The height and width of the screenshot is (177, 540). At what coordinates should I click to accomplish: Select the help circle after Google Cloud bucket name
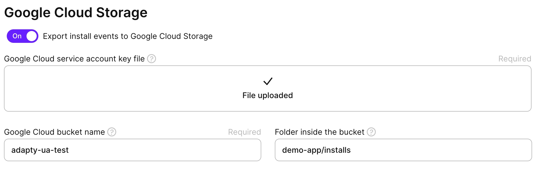tap(111, 132)
